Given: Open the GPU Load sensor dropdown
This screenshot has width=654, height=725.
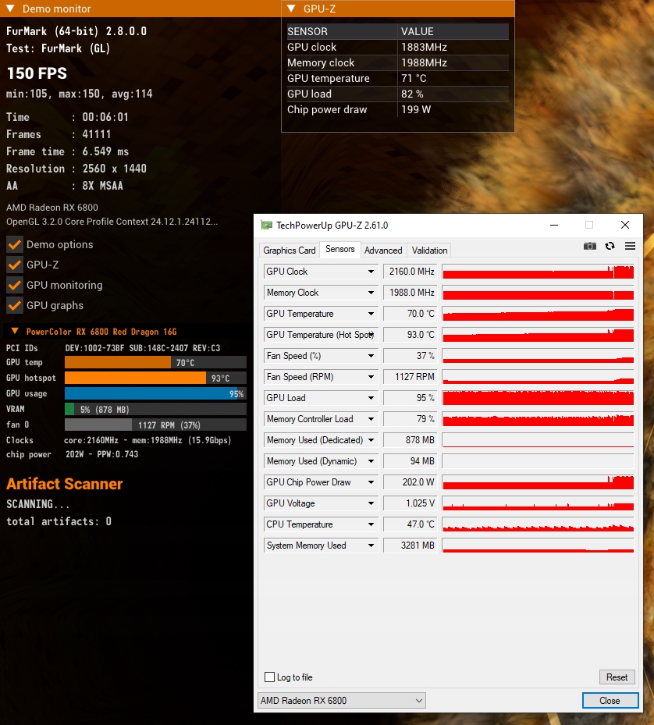Looking at the screenshot, I should 371,398.
